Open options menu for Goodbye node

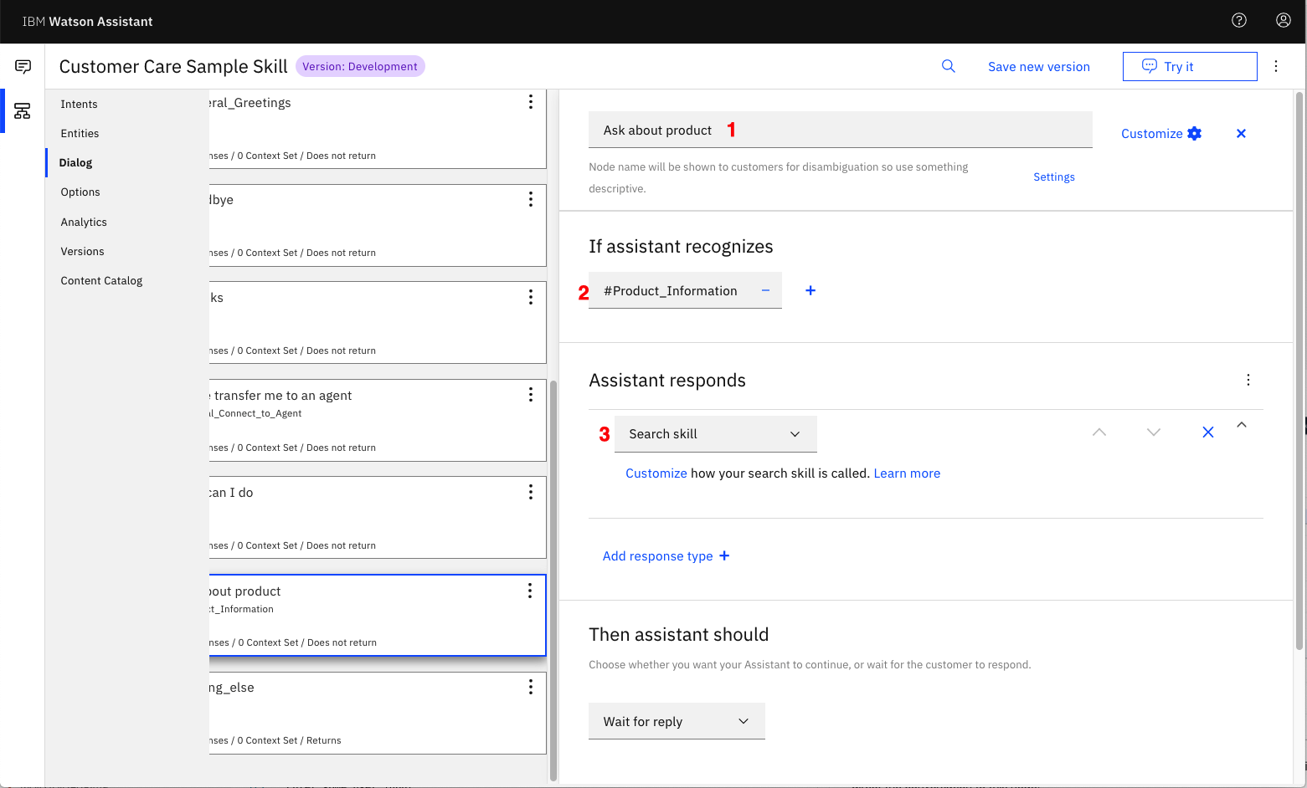530,199
